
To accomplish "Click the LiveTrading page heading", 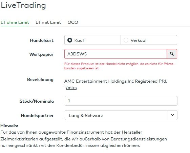I will tap(23, 5).
